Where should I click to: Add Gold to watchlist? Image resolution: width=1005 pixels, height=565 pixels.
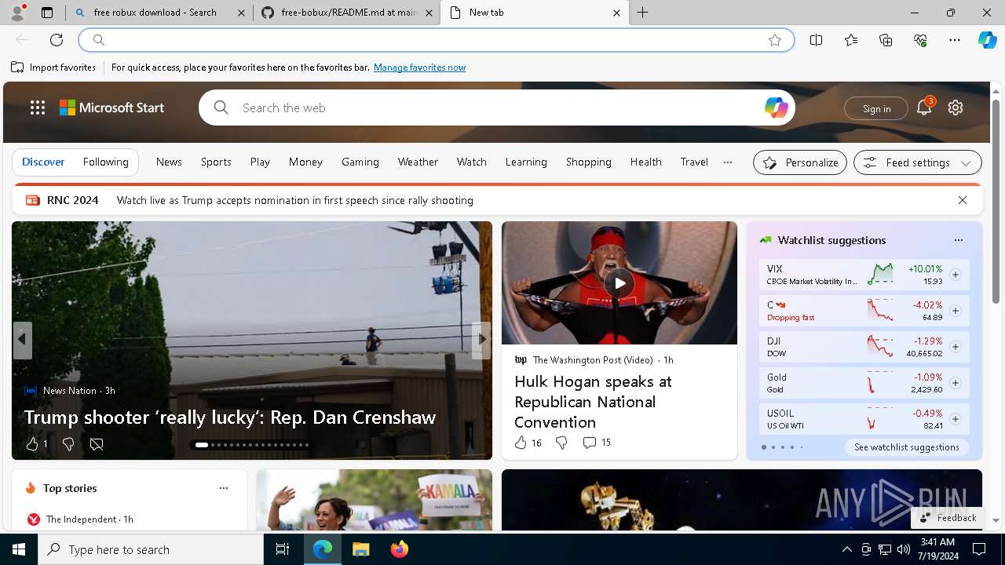click(x=956, y=383)
